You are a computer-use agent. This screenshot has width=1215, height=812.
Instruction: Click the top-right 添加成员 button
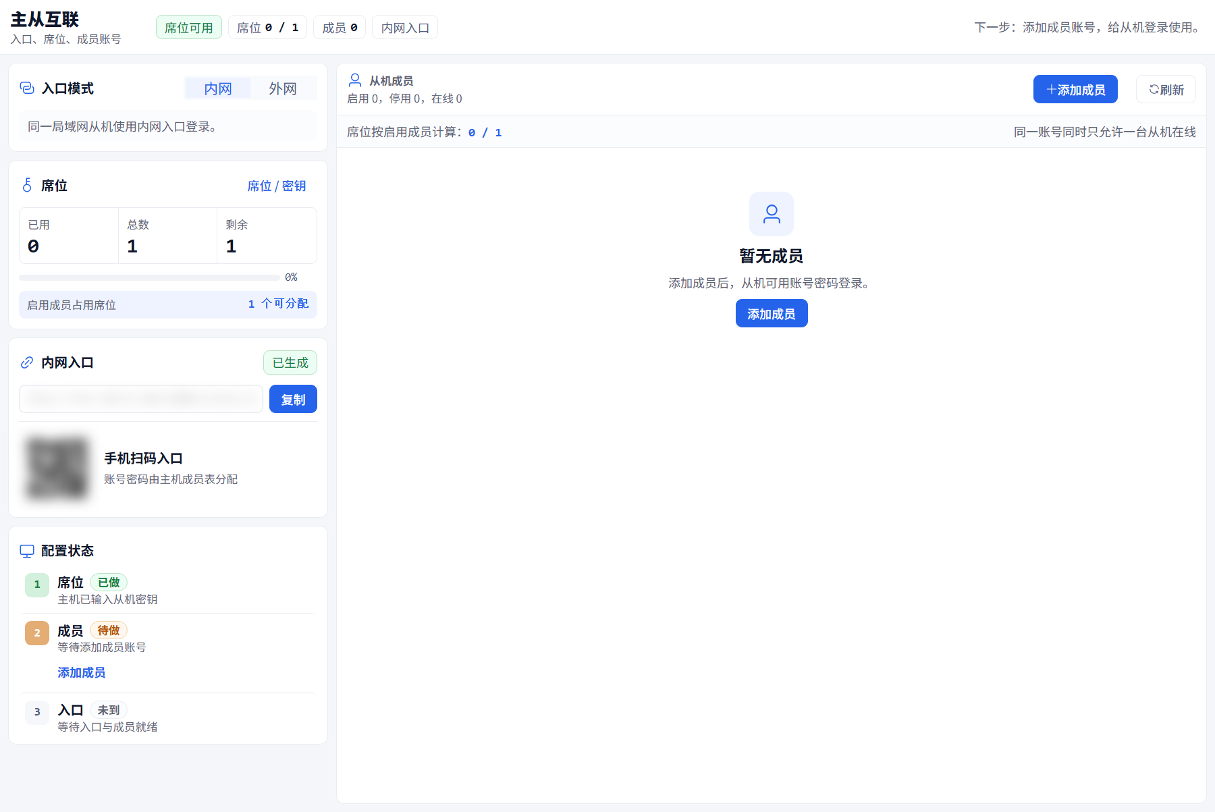pyautogui.click(x=1075, y=89)
